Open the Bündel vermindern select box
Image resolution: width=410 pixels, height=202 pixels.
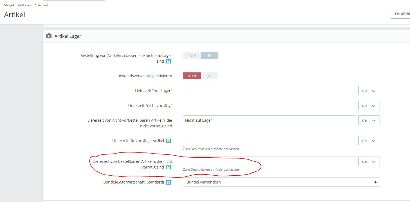point(281,182)
